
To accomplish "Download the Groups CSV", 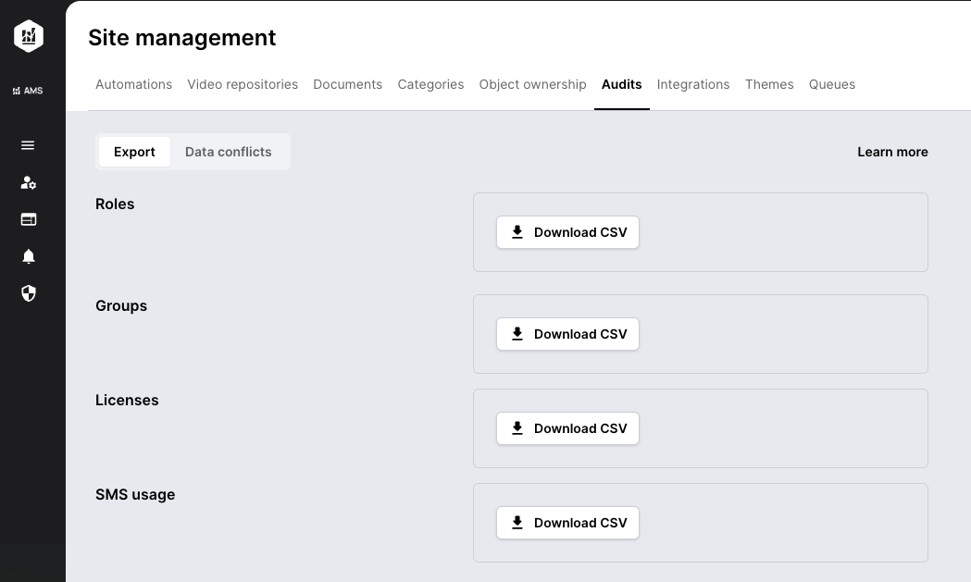I will pyautogui.click(x=567, y=334).
